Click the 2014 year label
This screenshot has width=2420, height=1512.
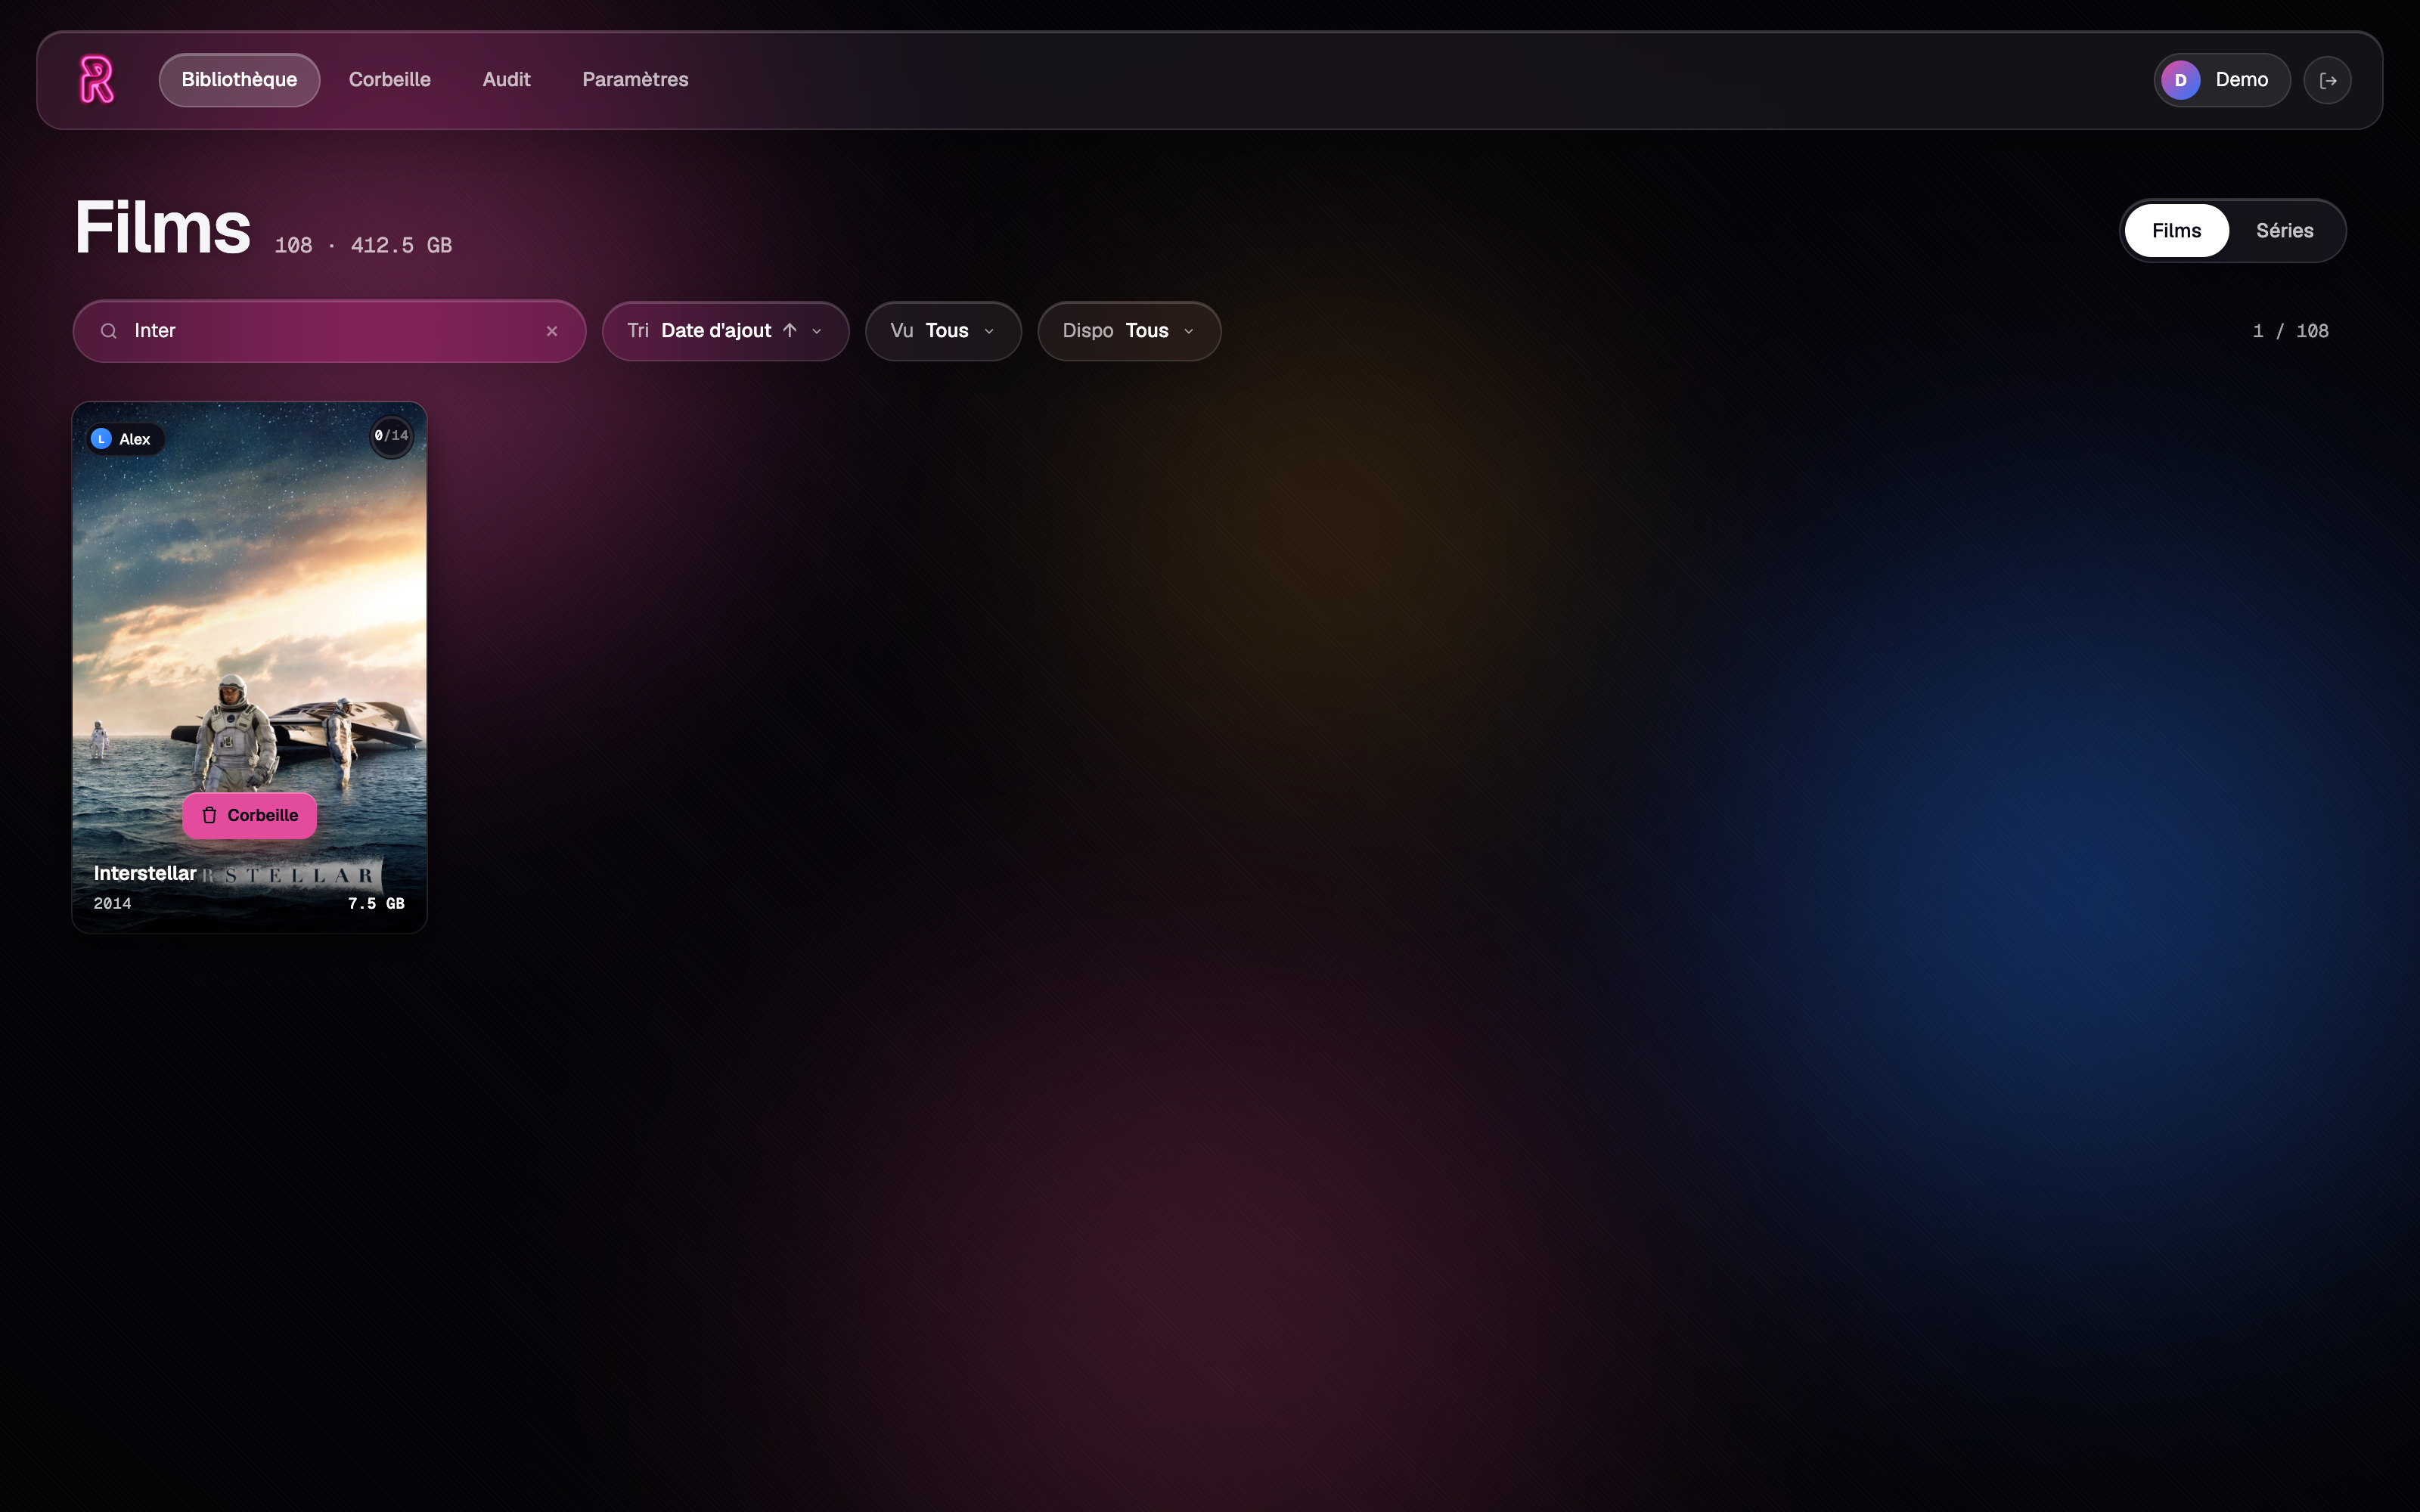(112, 903)
